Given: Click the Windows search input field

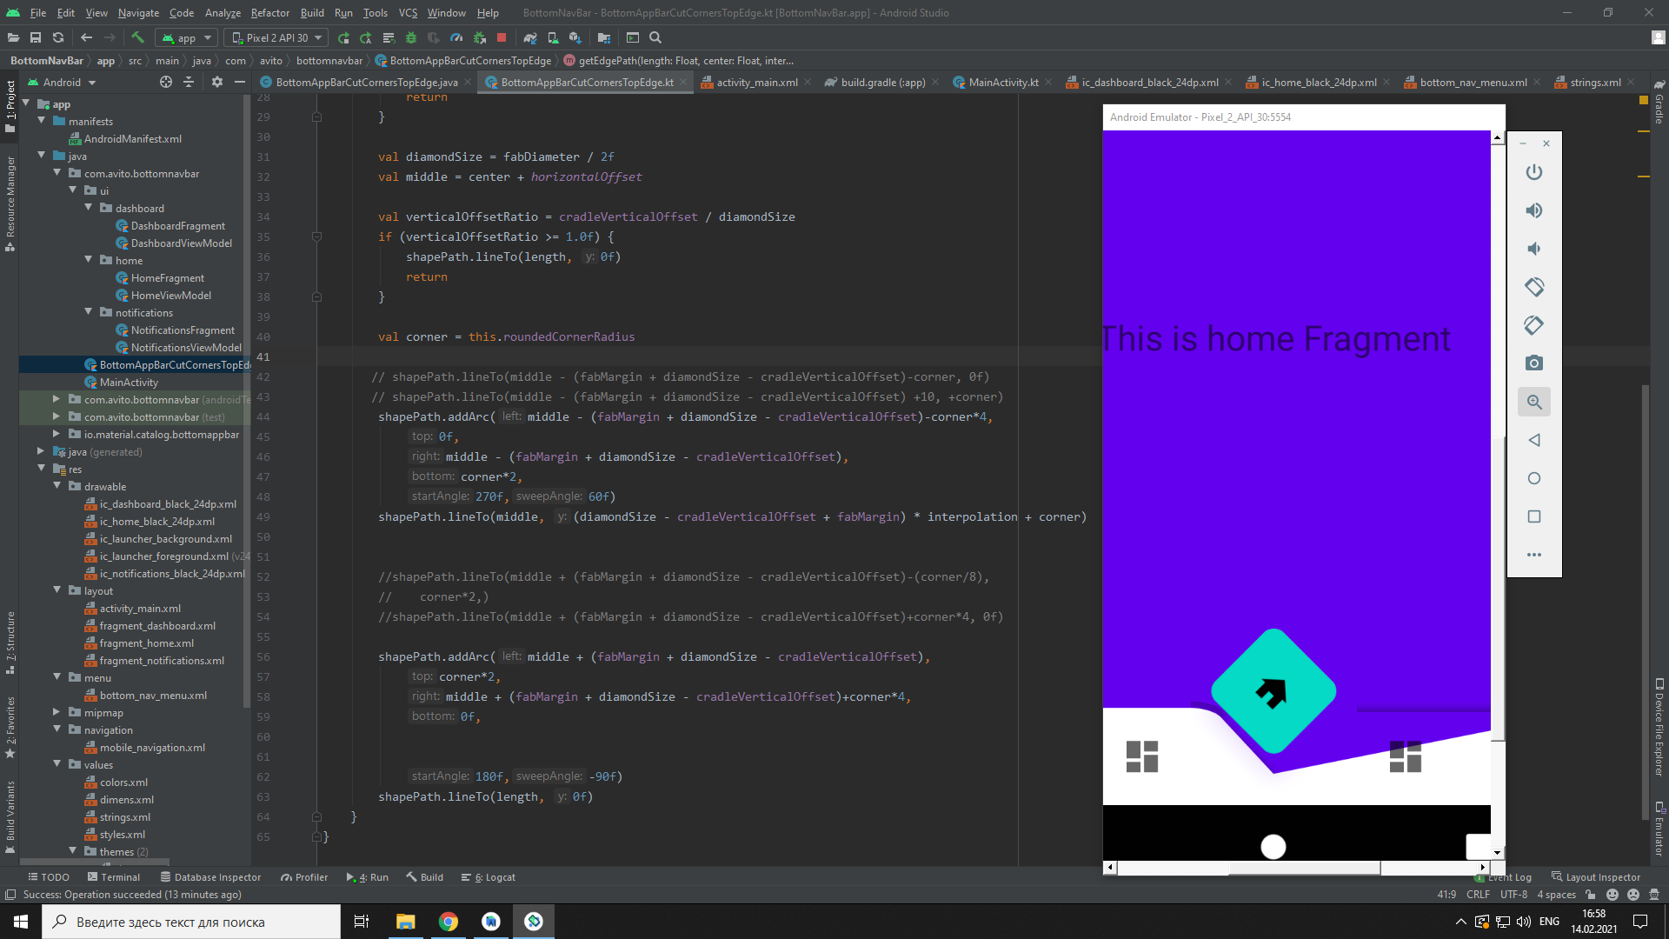Looking at the screenshot, I should click(191, 922).
